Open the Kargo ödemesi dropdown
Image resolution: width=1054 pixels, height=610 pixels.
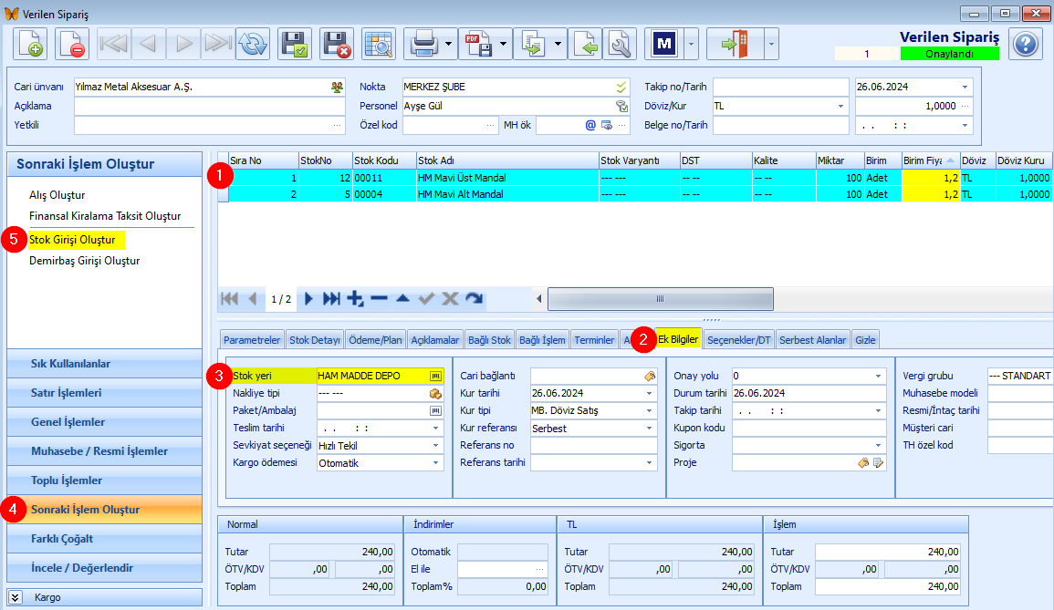point(435,463)
